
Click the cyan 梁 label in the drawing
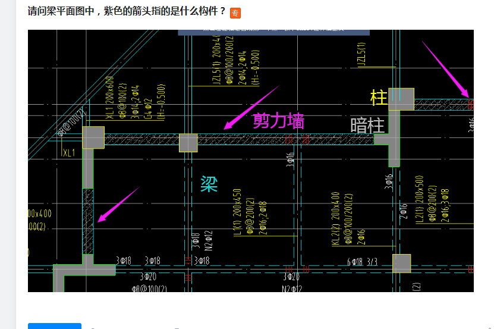209,184
